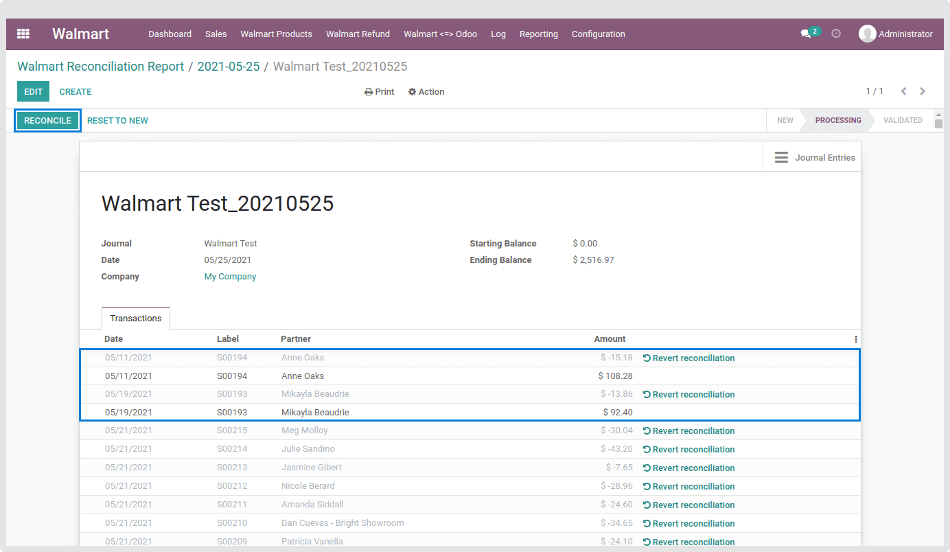Viewport: 950px width, 552px height.
Task: Switch to the Transactions tab
Action: (x=136, y=318)
